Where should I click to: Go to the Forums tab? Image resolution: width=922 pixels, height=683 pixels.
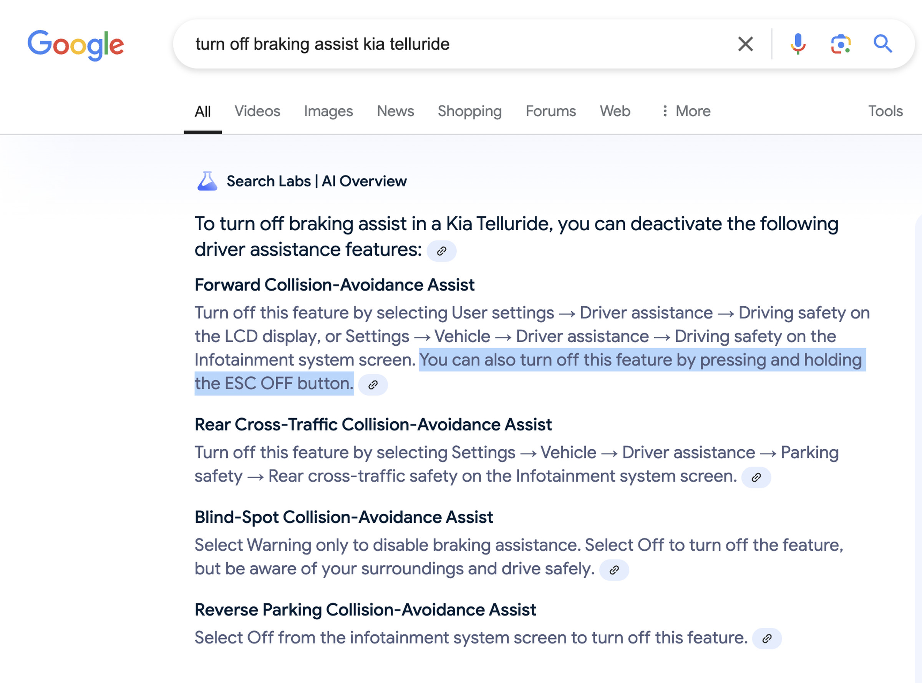point(551,111)
